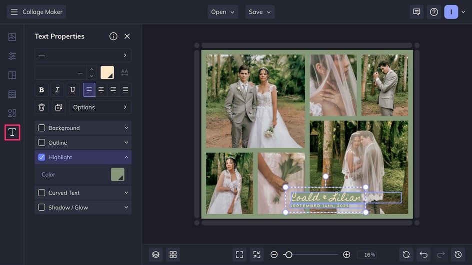Delete the text layer with trash icon

point(41,107)
